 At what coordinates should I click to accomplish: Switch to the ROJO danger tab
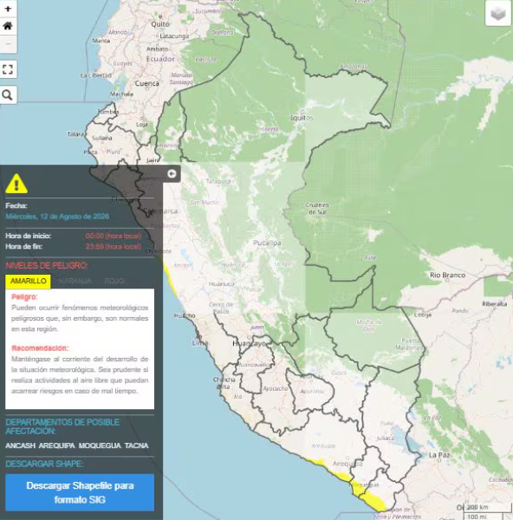114,281
